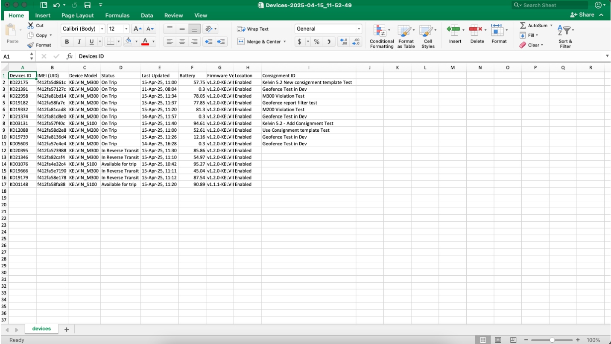Click the Borders icon

110,42
